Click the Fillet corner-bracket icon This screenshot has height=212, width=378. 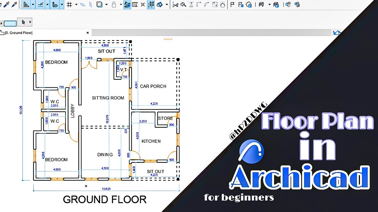(199, 4)
